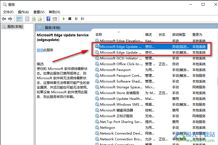
Task: Select Microsoft iSCSI Initiator service
Action: tap(151, 58)
